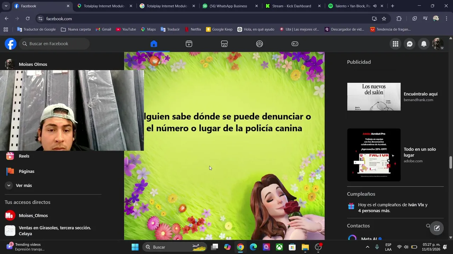Open the volume control in system tray
Screen dimensions: 453x254
pyautogui.click(x=406, y=247)
